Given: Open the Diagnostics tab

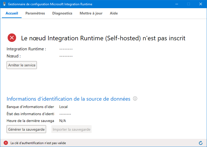Looking at the screenshot, I should [62, 13].
